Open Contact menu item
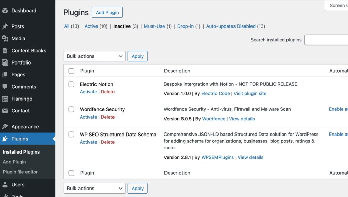The width and height of the screenshot is (348, 197). (20, 111)
